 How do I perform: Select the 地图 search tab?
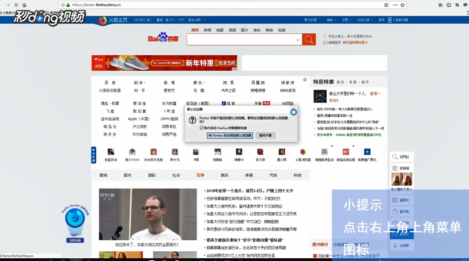pyautogui.click(x=220, y=30)
